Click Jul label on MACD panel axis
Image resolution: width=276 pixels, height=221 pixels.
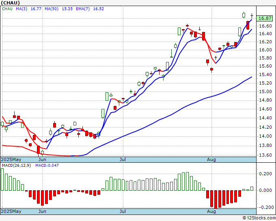click(x=123, y=211)
